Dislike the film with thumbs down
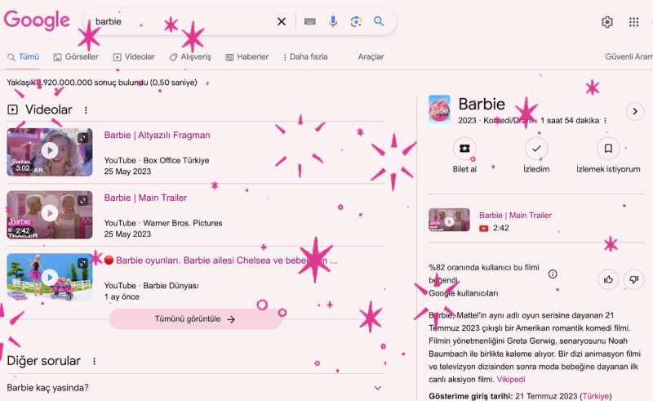The width and height of the screenshot is (653, 401). tap(634, 279)
